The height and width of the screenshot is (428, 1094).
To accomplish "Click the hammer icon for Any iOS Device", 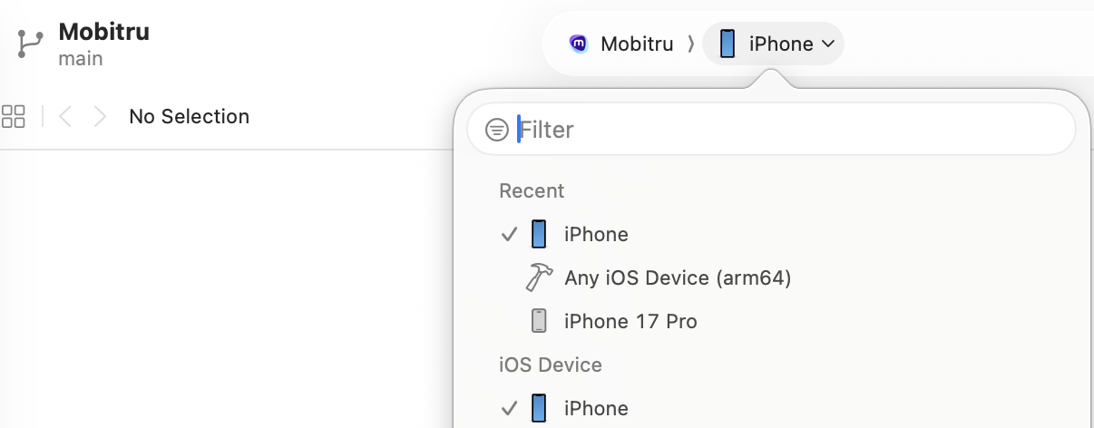I will (x=539, y=277).
